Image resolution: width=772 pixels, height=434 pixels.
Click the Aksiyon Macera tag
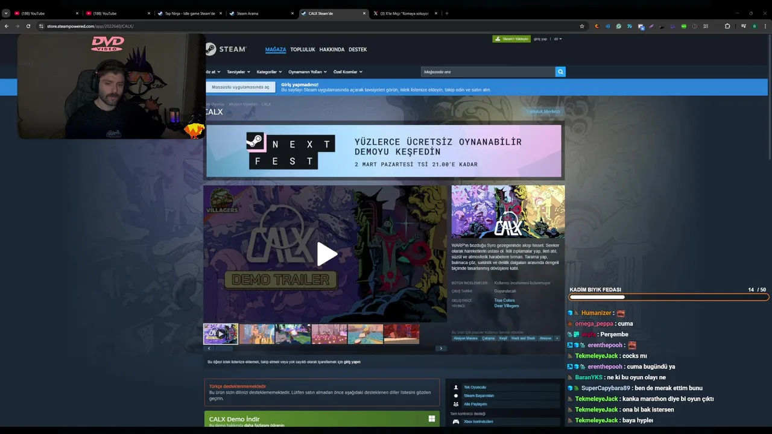[x=466, y=338]
